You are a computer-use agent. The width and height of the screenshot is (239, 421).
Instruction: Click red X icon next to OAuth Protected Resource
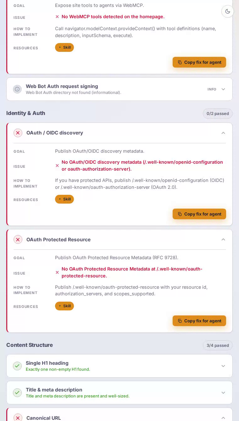[x=18, y=239]
